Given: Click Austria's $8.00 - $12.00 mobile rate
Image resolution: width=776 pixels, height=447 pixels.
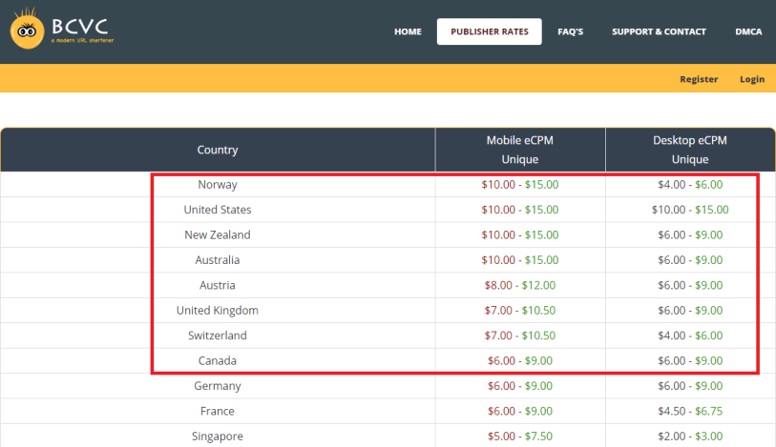Looking at the screenshot, I should pyautogui.click(x=519, y=285).
